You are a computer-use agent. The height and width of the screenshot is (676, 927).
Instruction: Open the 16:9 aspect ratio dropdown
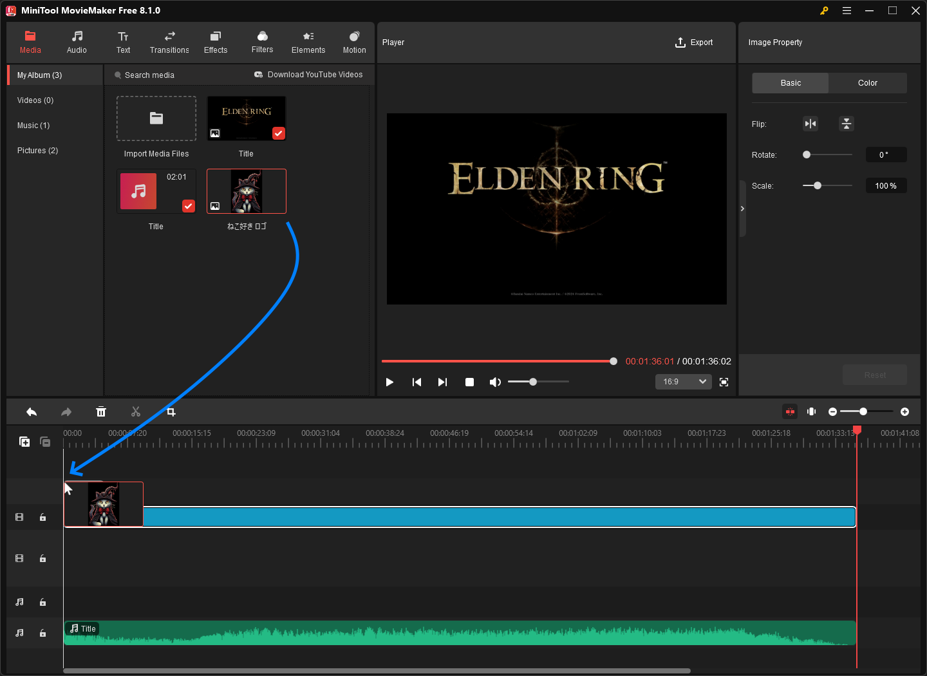pyautogui.click(x=684, y=382)
